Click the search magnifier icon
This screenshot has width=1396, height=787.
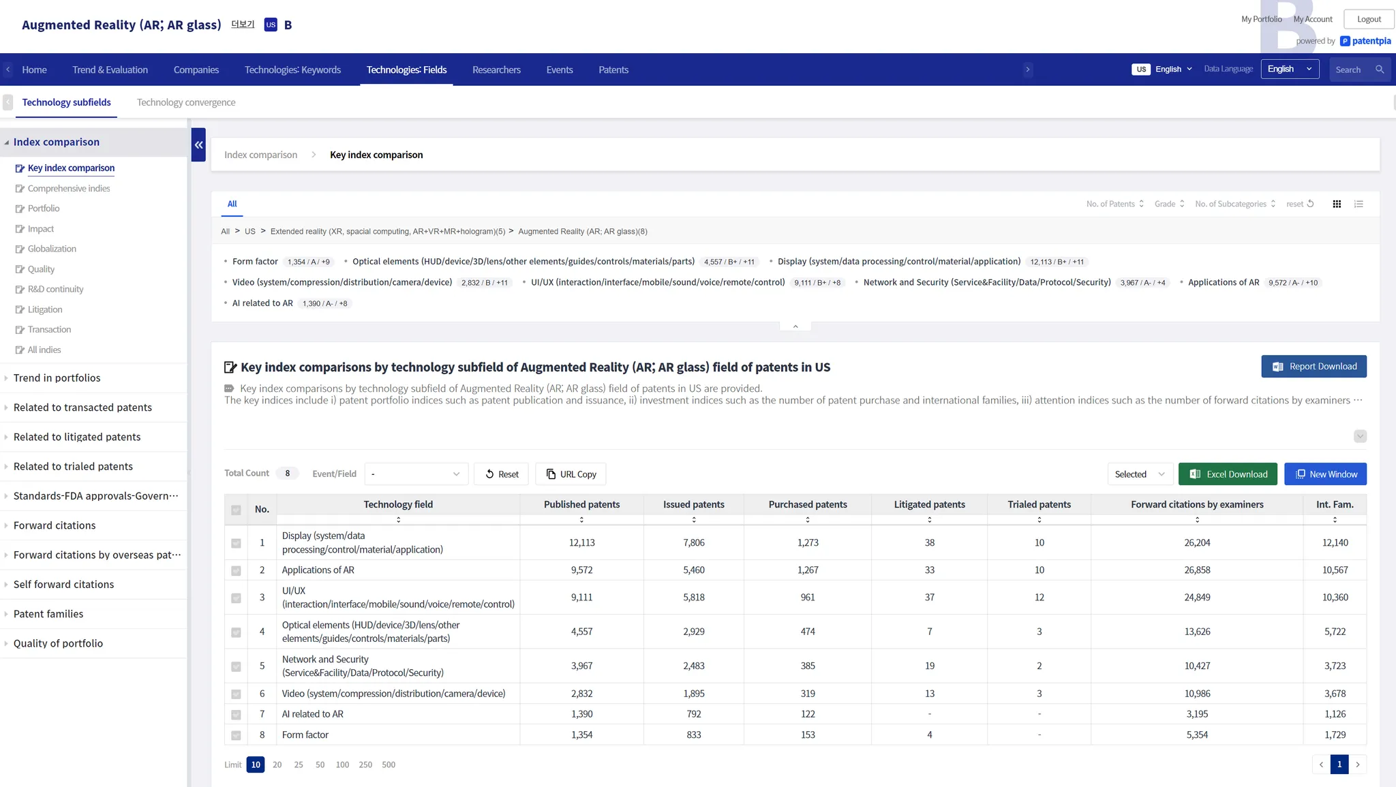pos(1380,70)
